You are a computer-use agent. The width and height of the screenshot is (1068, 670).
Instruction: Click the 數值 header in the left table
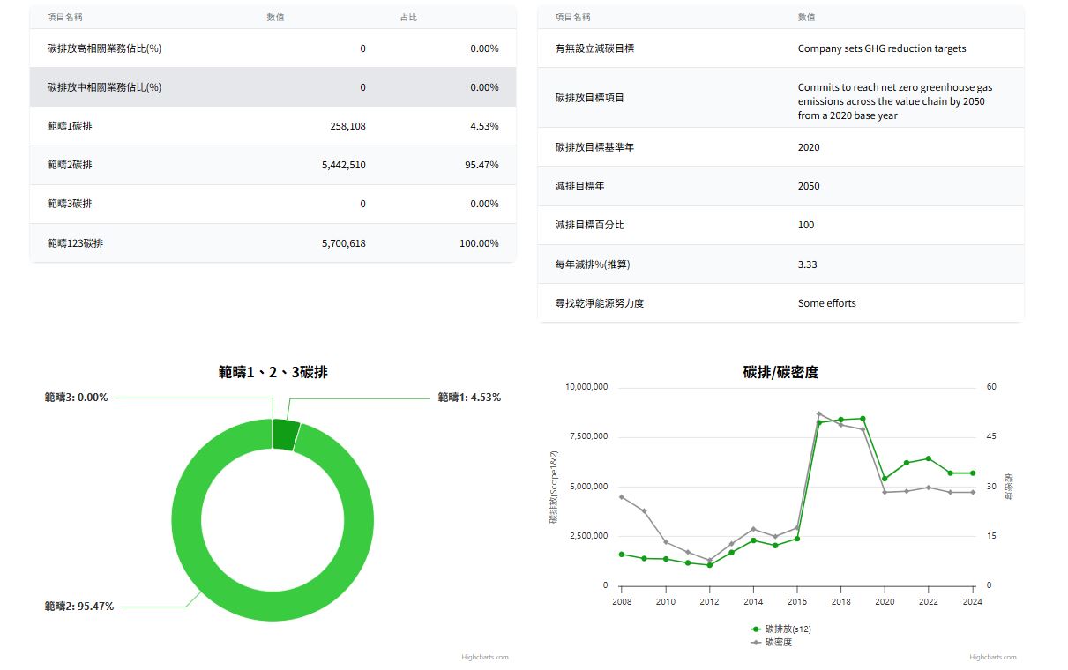click(x=275, y=18)
